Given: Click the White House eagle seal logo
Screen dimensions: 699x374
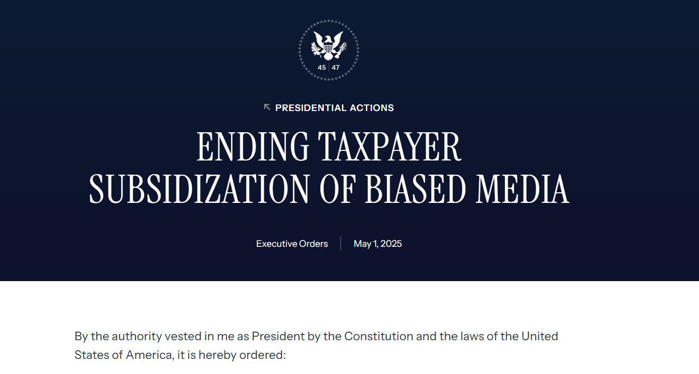Looking at the screenshot, I should pos(328,49).
